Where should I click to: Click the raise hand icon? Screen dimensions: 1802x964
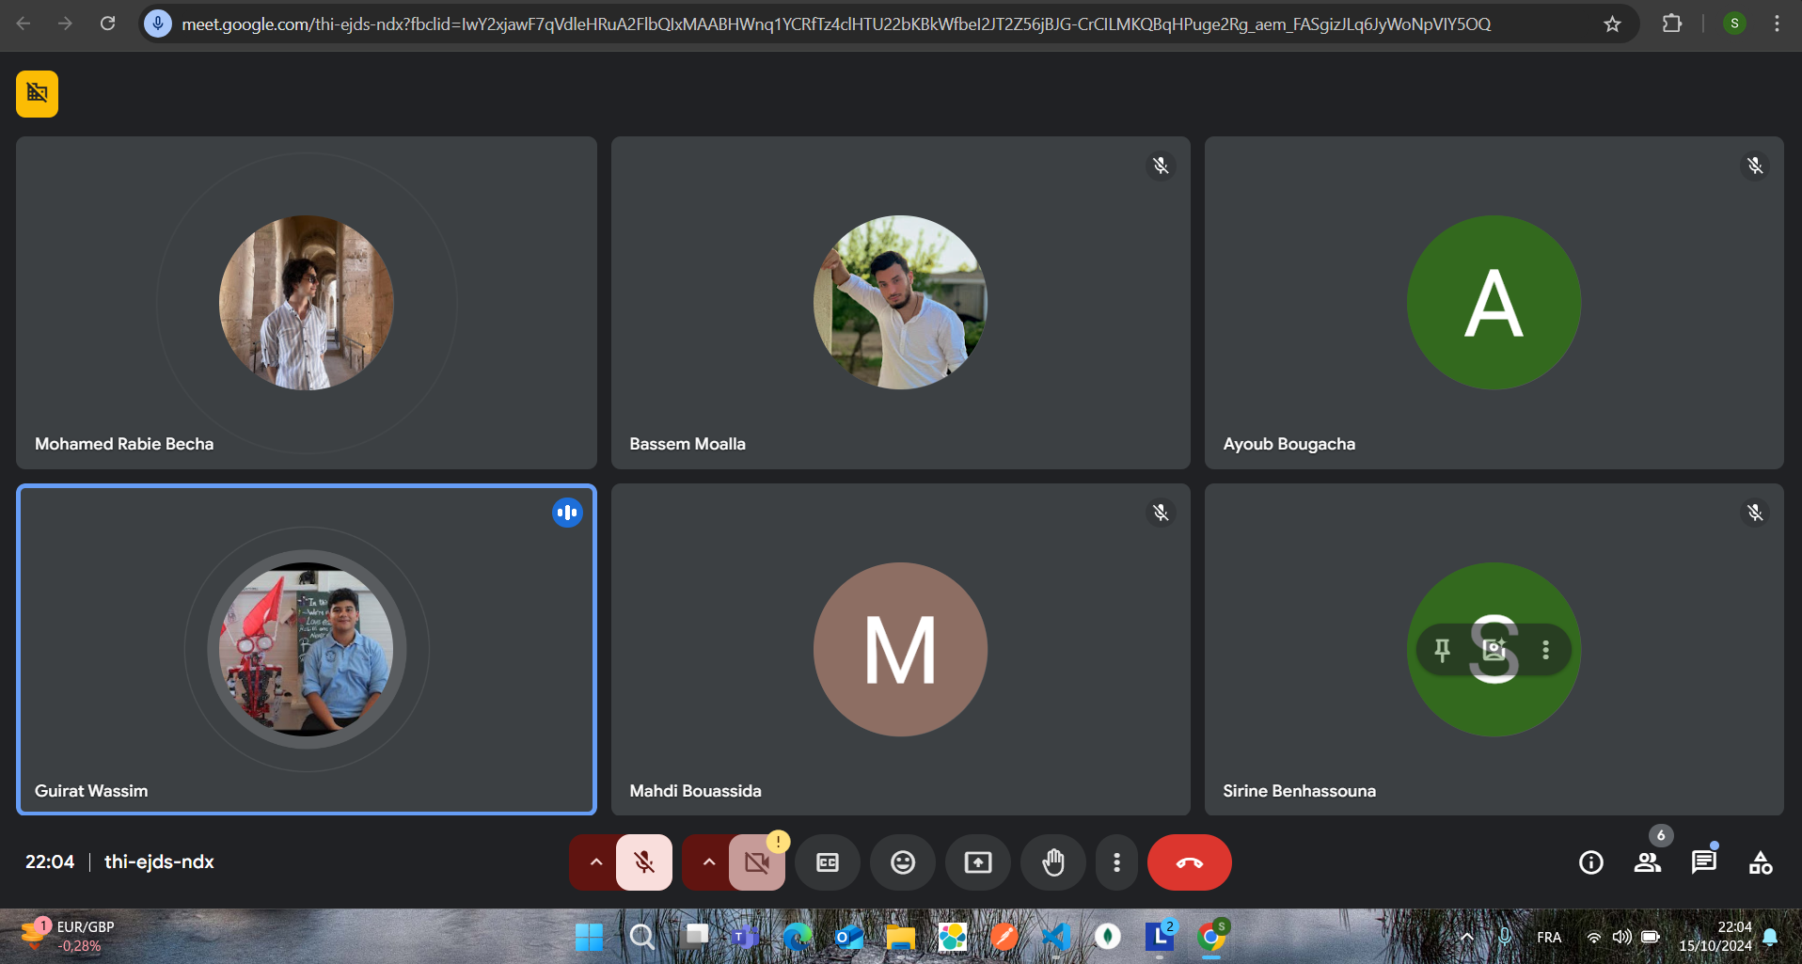click(x=1052, y=862)
